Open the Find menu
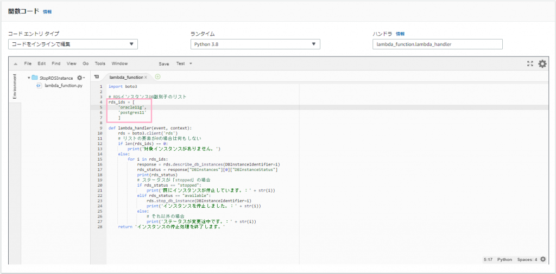Viewport: 556px width, 274px height. [56, 64]
